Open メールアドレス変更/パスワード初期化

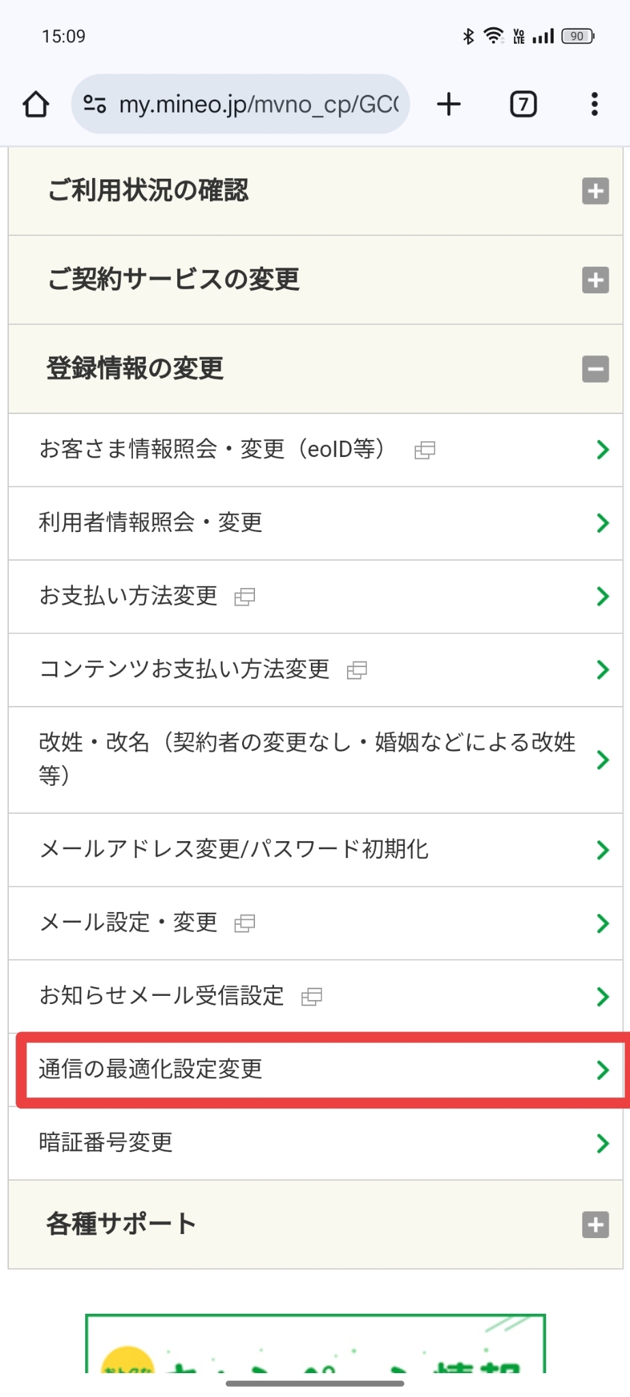coord(234,849)
